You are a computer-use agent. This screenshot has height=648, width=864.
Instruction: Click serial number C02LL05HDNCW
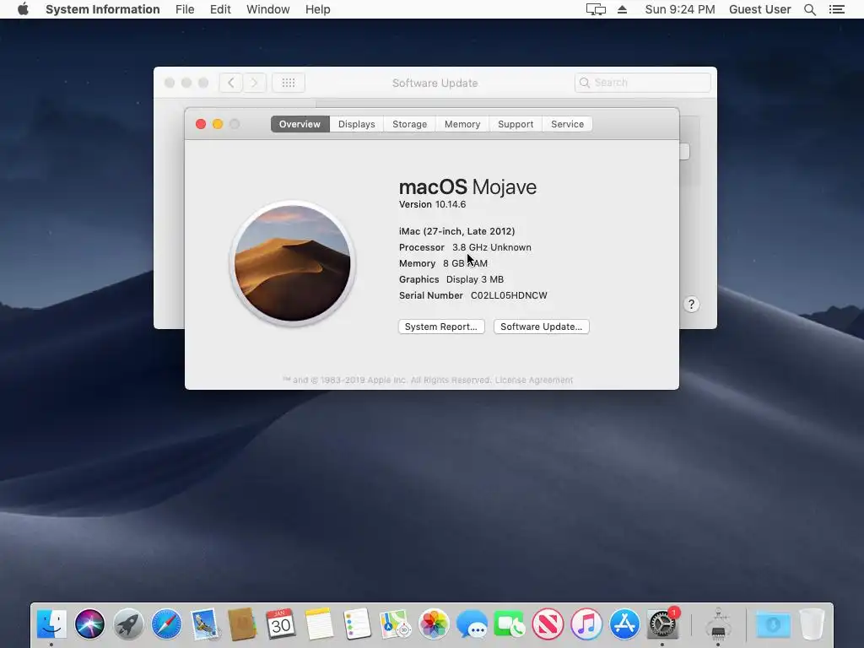point(509,295)
